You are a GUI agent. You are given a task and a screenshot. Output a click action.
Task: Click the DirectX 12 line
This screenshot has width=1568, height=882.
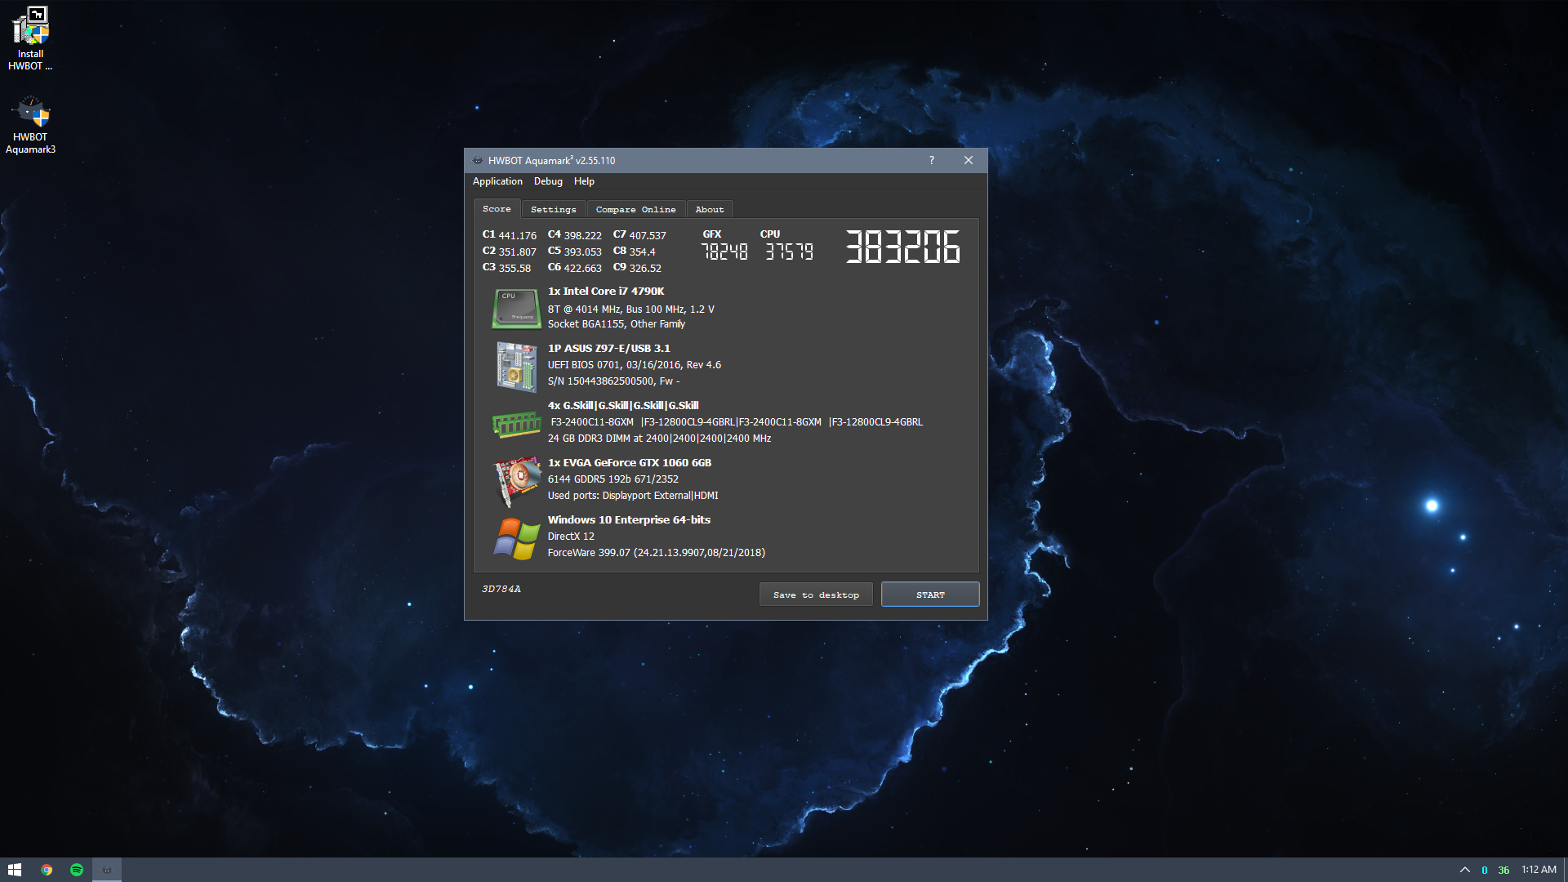(571, 537)
